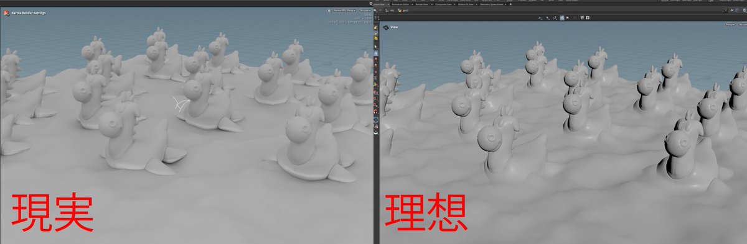The width and height of the screenshot is (747, 244).
Task: Open right viewport Persp dropdown
Action: click(730, 24)
